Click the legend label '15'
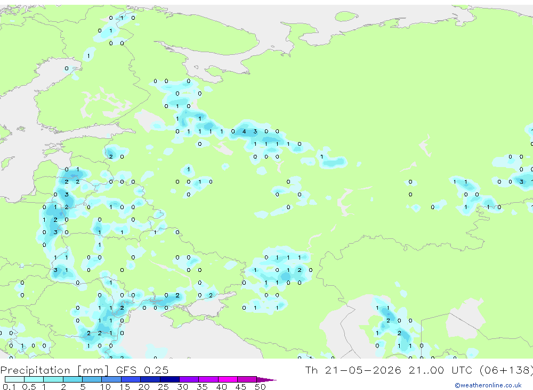The width and height of the screenshot is (533, 390). point(124,387)
